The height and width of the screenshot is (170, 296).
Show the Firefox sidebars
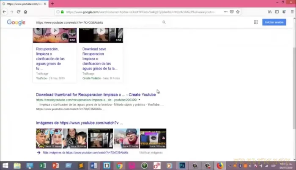tap(277, 12)
